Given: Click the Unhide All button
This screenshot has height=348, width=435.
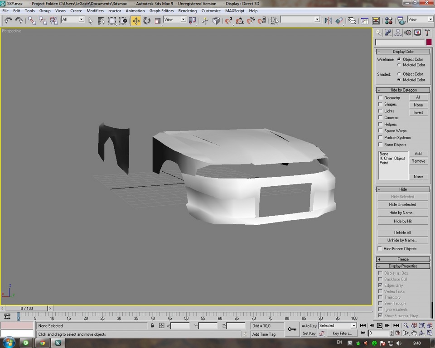Looking at the screenshot, I should point(402,232).
